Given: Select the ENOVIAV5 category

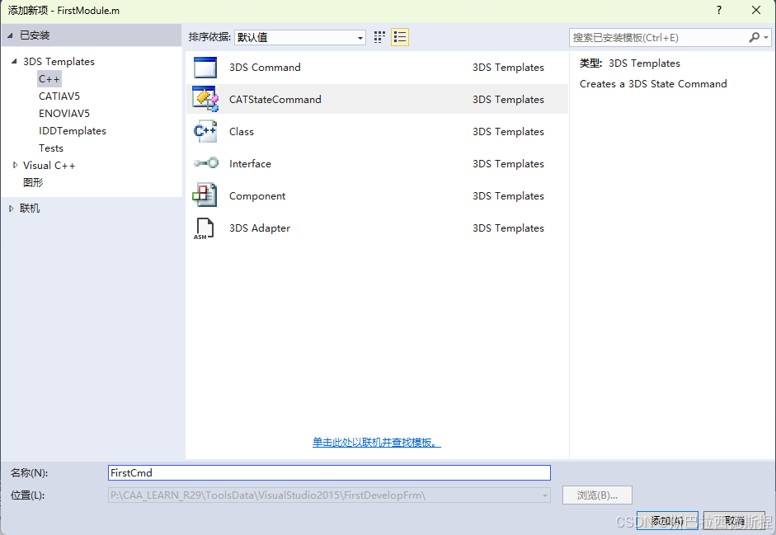Looking at the screenshot, I should (64, 113).
